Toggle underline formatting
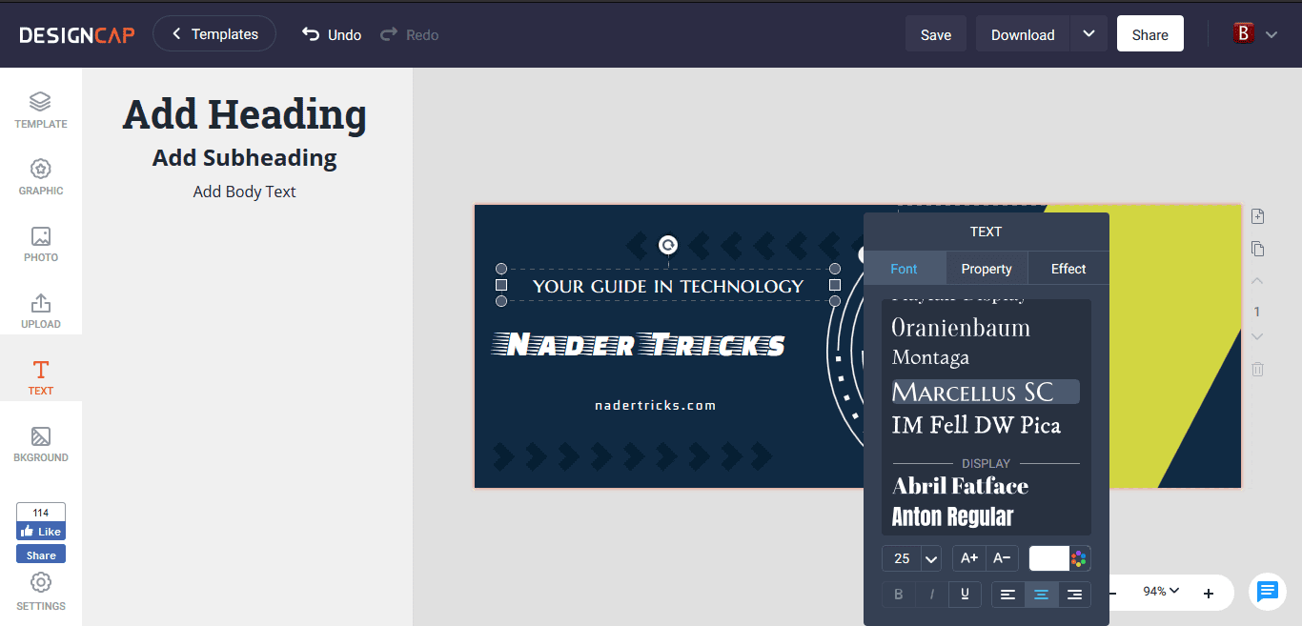The width and height of the screenshot is (1302, 626). pyautogui.click(x=965, y=595)
